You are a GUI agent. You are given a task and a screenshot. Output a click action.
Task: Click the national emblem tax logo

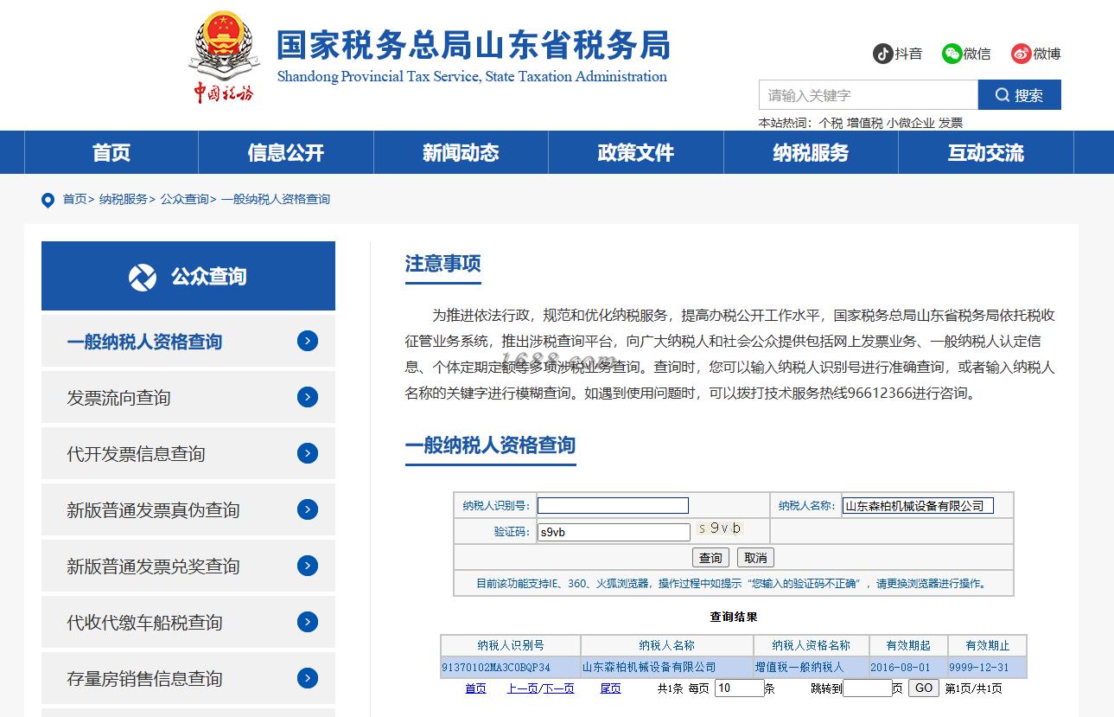223,57
